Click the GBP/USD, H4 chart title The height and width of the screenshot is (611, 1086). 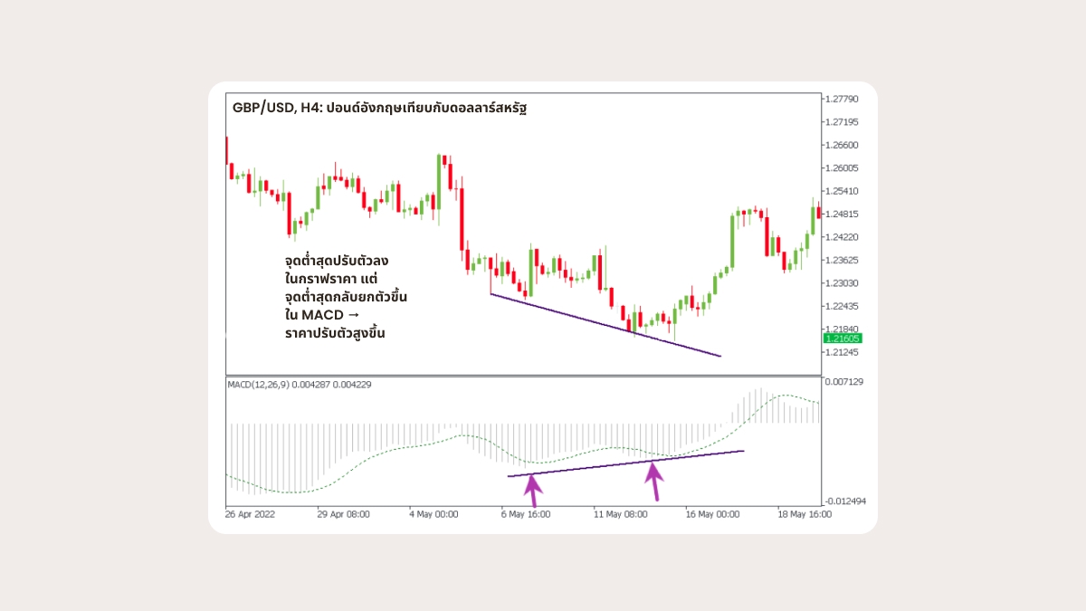click(x=379, y=108)
